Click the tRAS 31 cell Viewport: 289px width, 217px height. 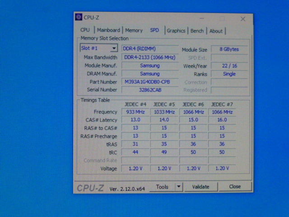pos(135,144)
